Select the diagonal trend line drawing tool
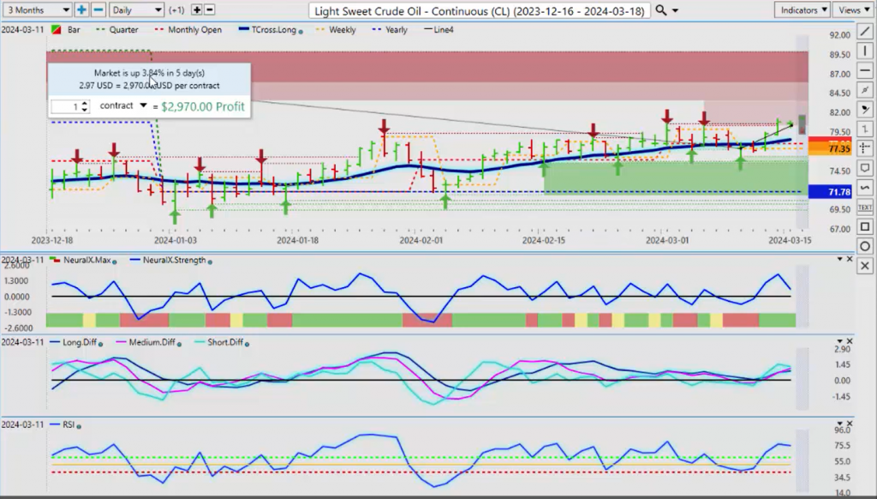This screenshot has width=877, height=499. [865, 32]
